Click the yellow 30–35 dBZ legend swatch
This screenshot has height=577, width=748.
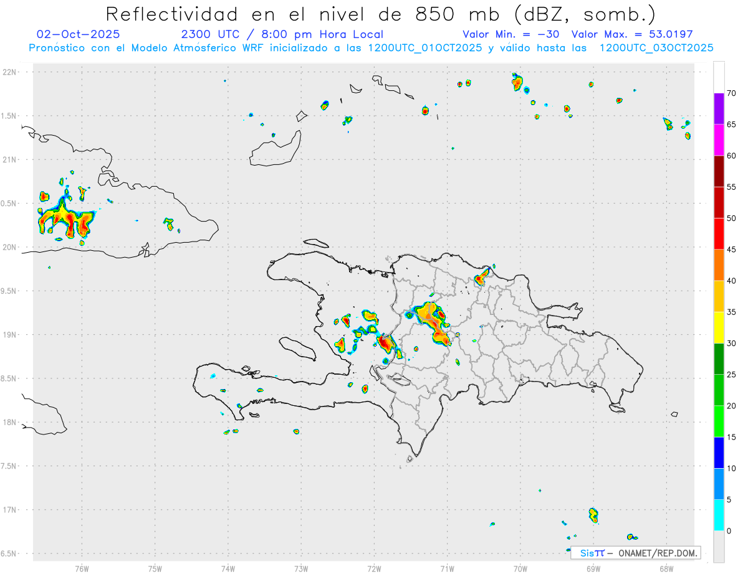[x=719, y=327]
